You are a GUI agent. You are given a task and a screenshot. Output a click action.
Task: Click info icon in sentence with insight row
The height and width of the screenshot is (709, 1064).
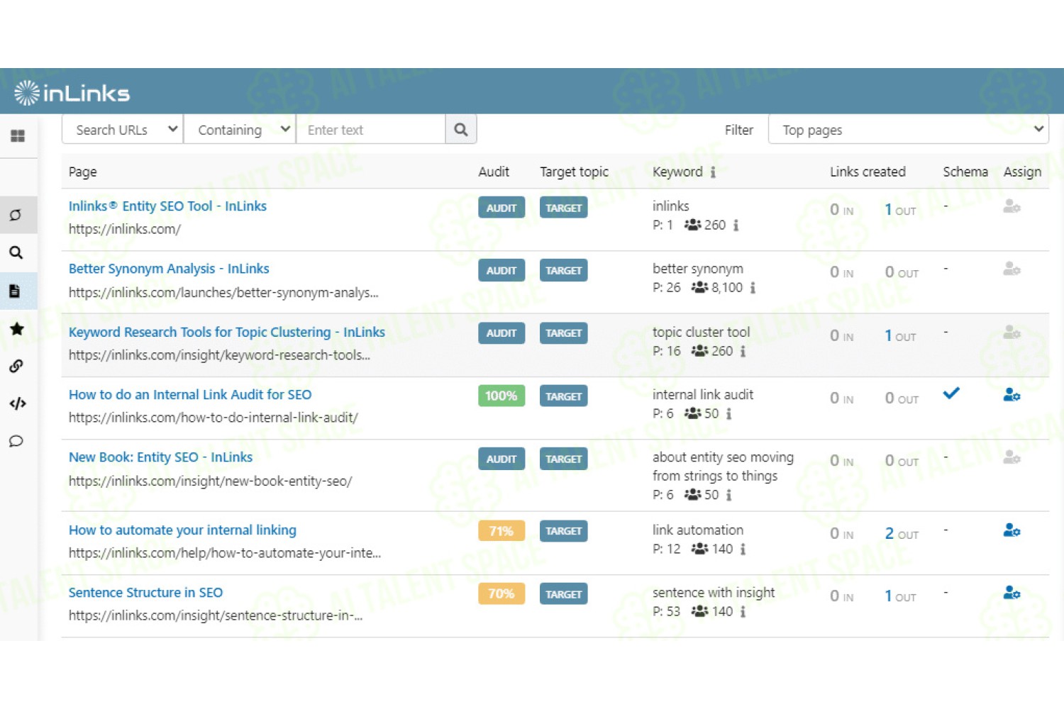tap(743, 612)
